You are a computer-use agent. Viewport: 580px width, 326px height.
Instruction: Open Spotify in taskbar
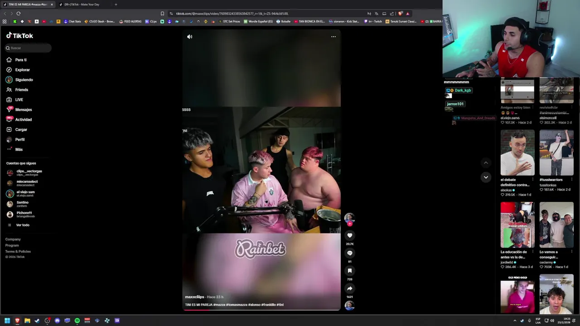click(77, 321)
